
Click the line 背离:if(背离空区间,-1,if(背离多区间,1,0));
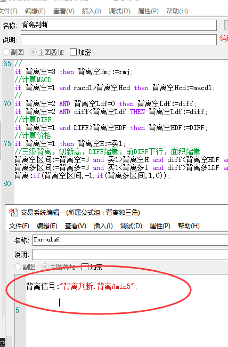coord(93,176)
